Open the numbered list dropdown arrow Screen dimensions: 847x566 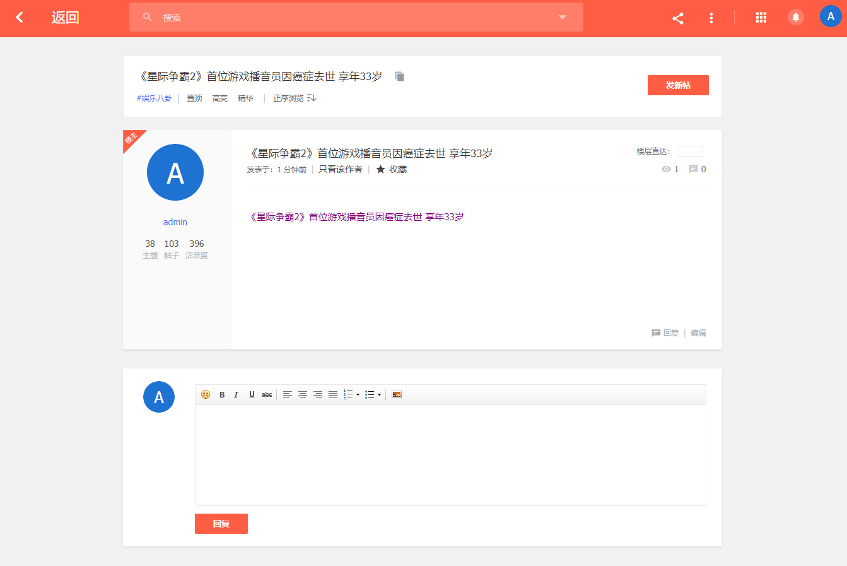coord(358,395)
